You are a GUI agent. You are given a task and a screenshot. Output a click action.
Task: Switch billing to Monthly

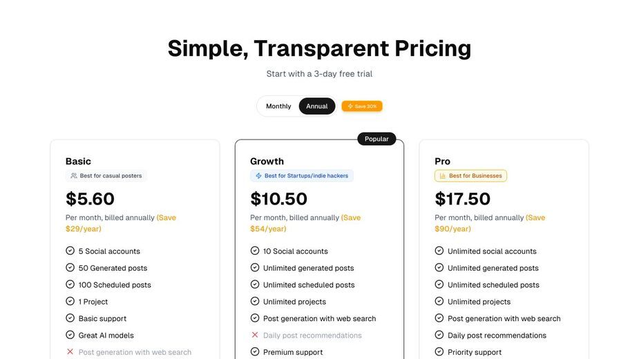(x=278, y=106)
